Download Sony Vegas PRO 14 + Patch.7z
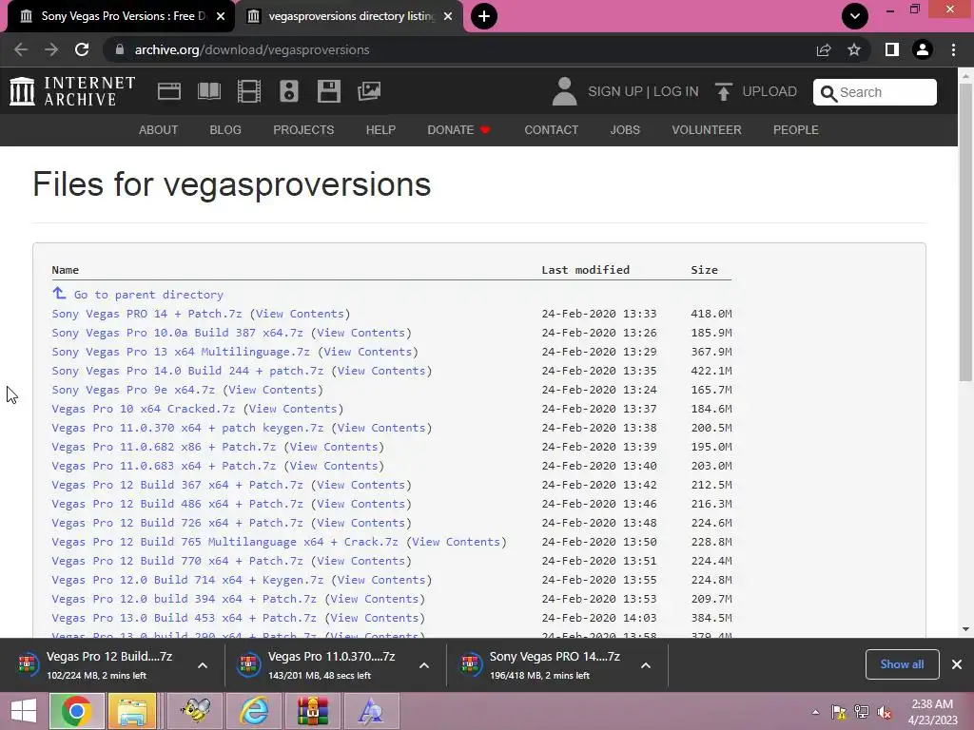The image size is (974, 730). coord(146,314)
